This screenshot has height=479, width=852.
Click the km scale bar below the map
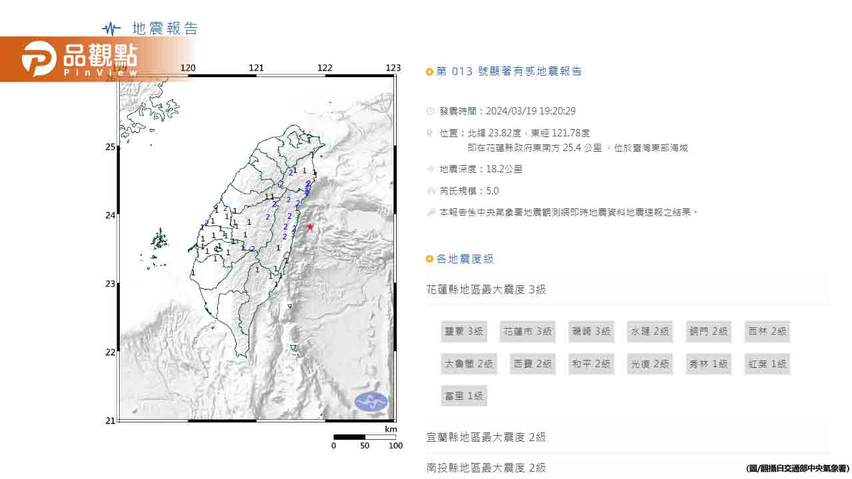365,437
